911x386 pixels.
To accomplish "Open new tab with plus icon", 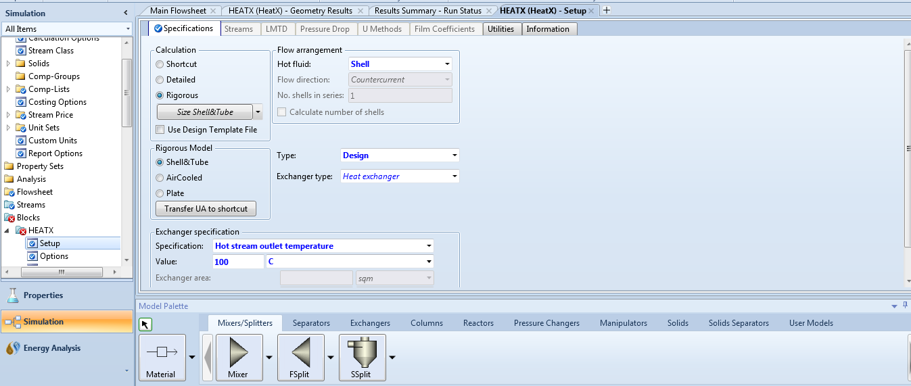I will 607,10.
